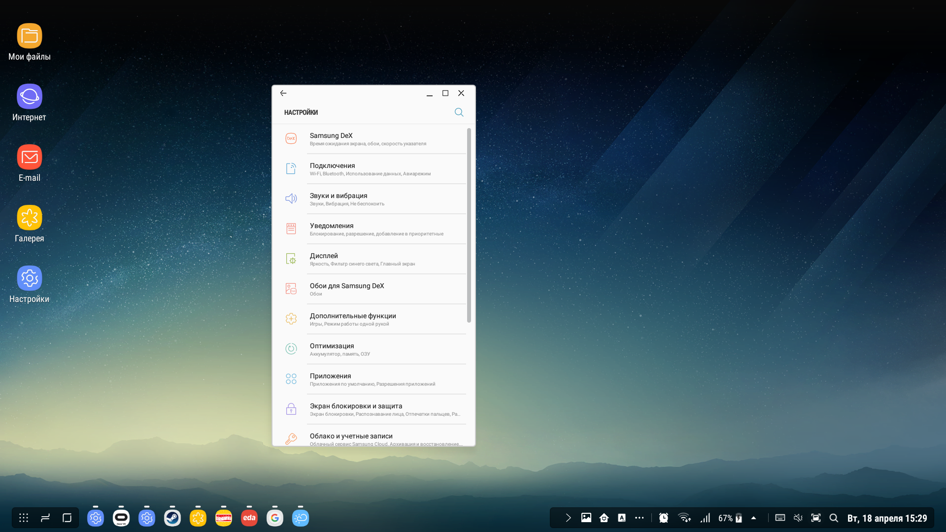The height and width of the screenshot is (532, 946).
Task: Switch to yellow Gallery taskbar app
Action: click(x=198, y=518)
